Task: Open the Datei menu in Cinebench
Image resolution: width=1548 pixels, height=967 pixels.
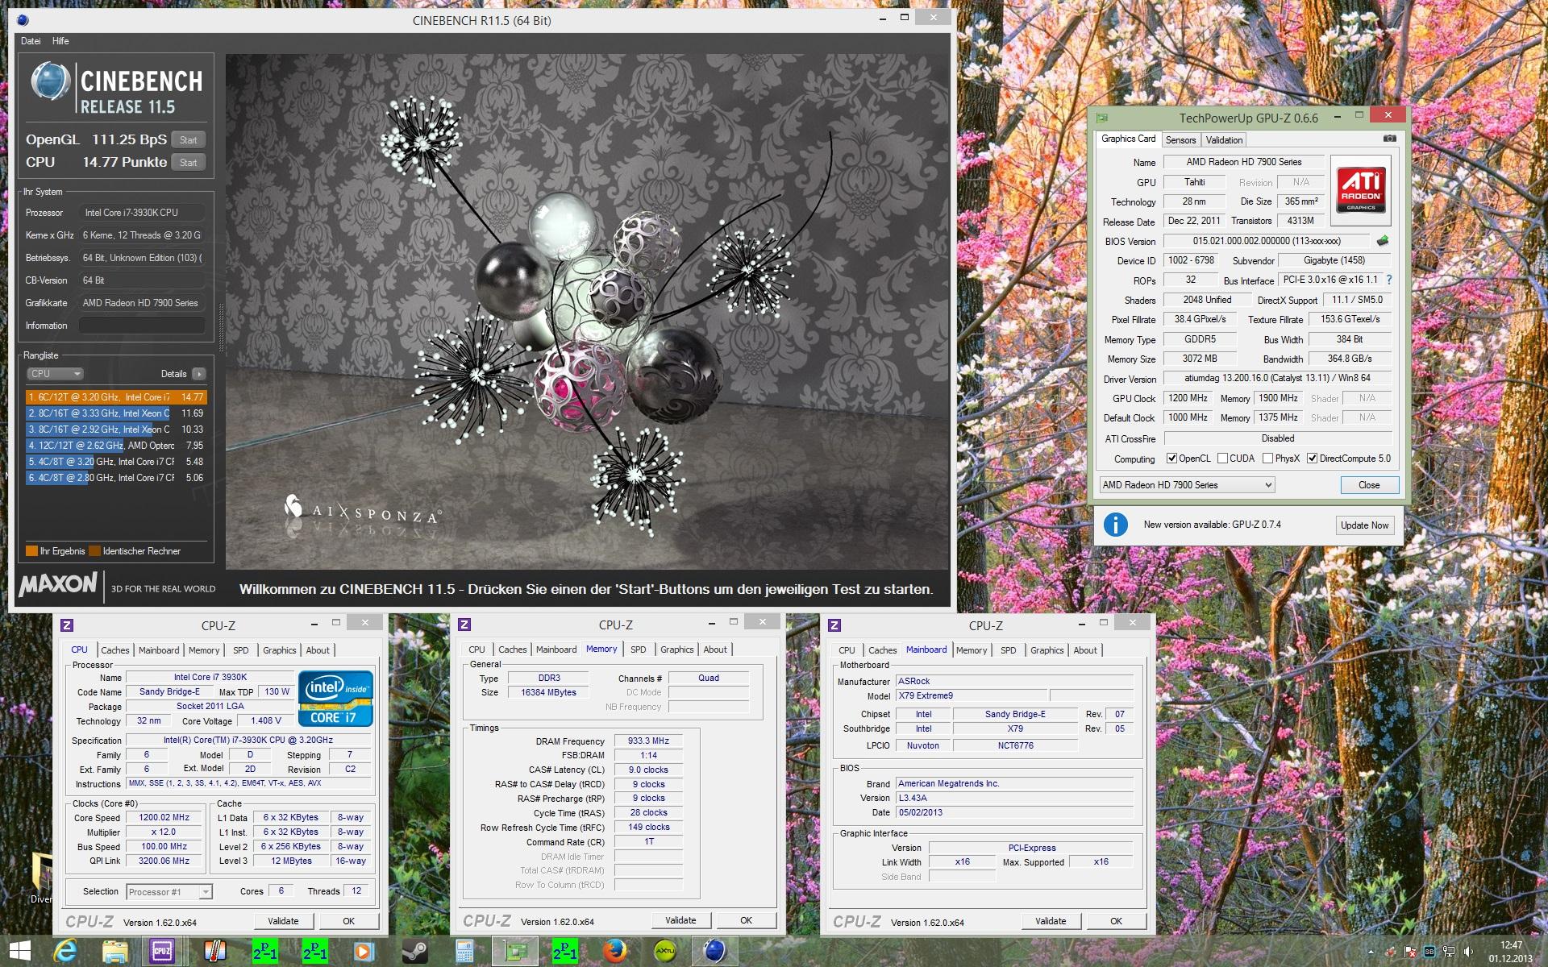Action: tap(31, 41)
